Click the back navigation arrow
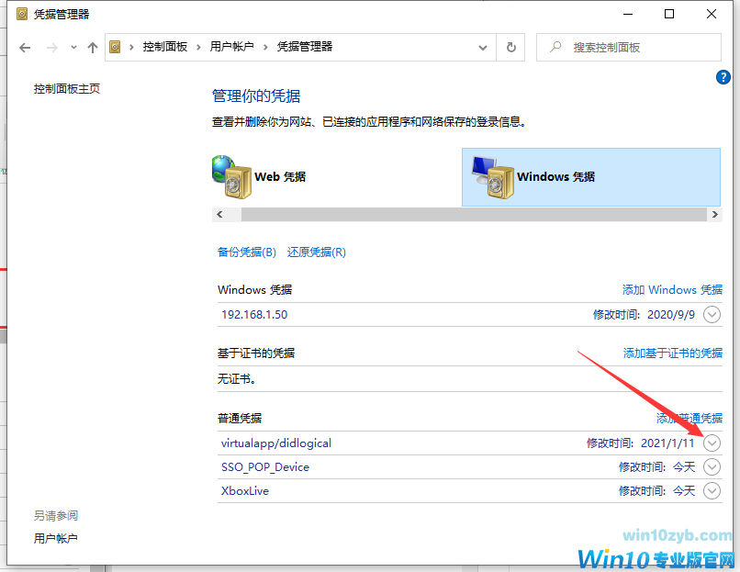740x572 pixels. [25, 47]
